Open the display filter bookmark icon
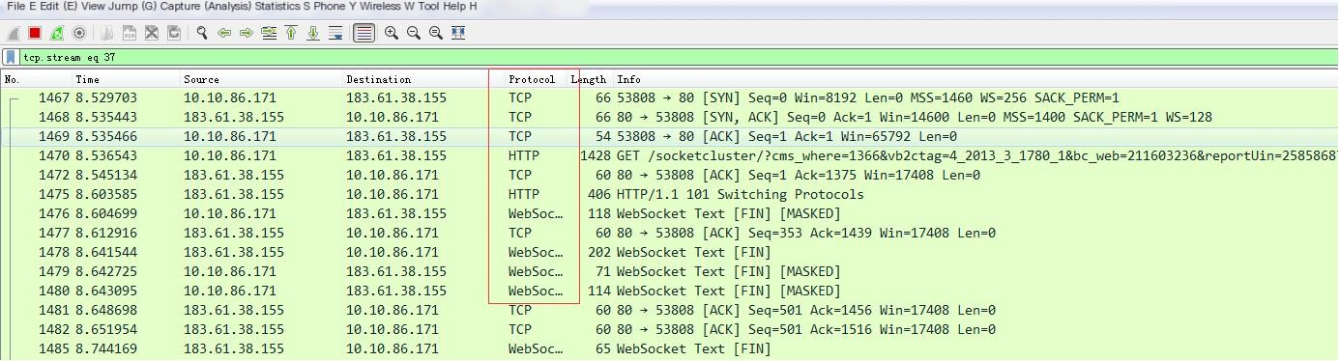Image resolution: width=1339 pixels, height=361 pixels. pos(11,58)
